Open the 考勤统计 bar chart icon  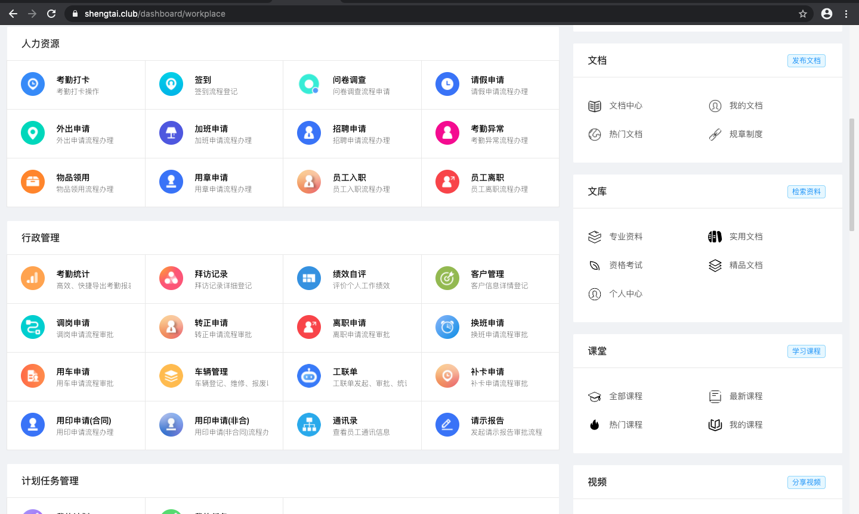point(33,278)
